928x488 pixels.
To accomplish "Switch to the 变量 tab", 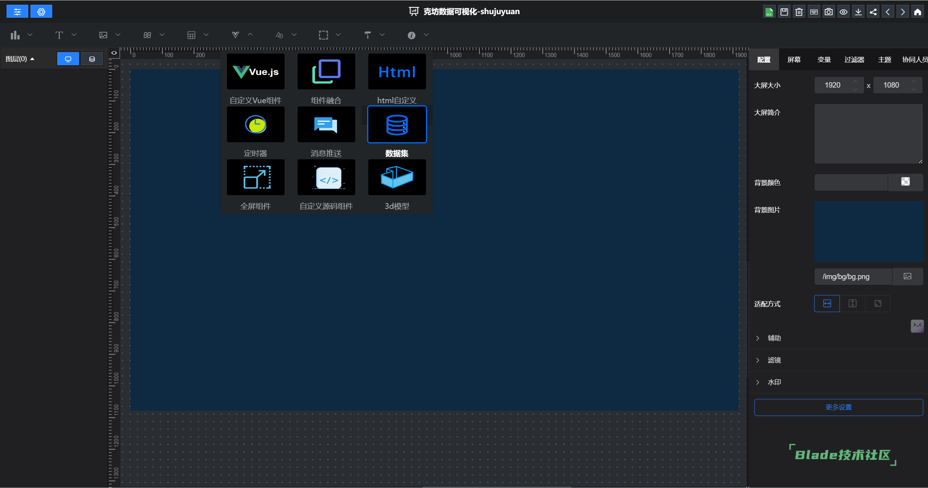I will [824, 60].
